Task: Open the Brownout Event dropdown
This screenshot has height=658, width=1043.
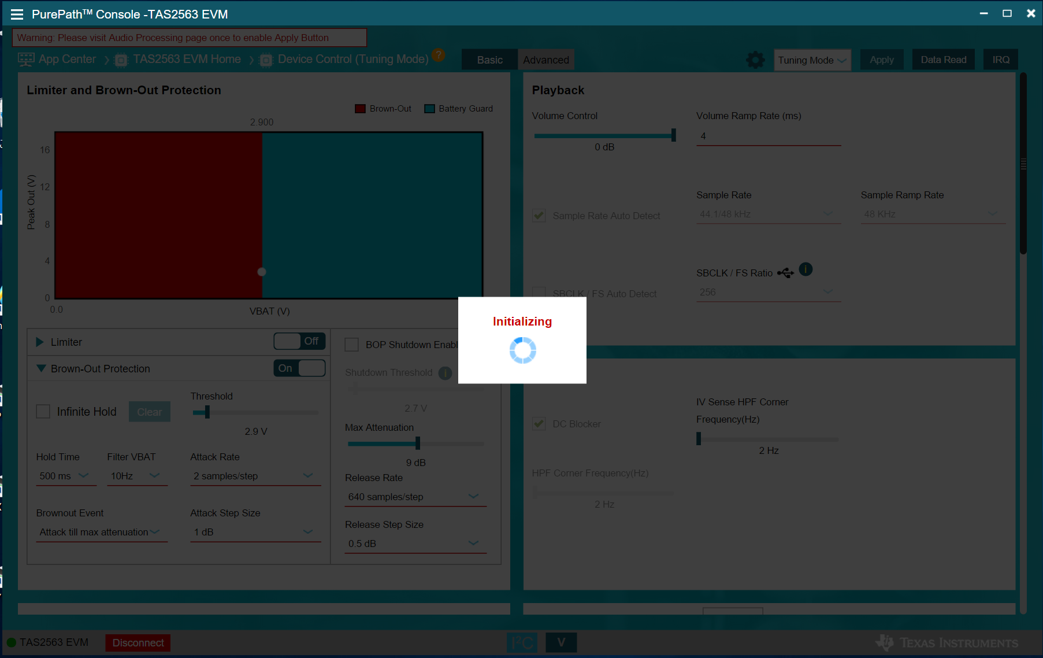Action: tap(102, 532)
